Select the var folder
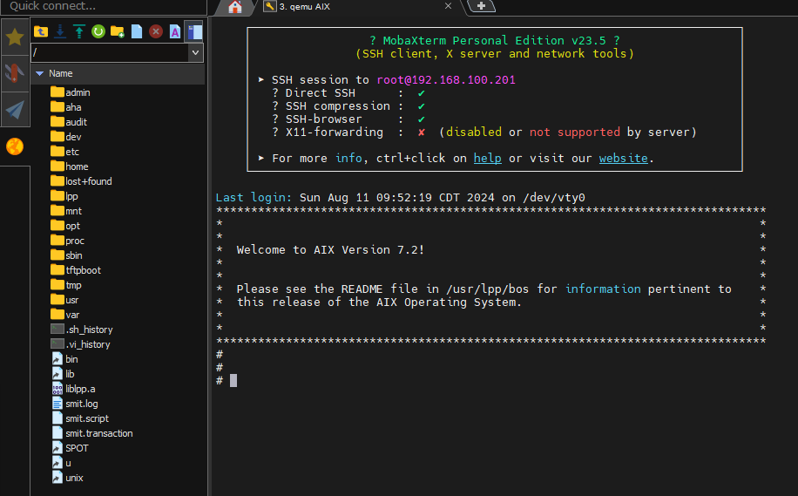 point(65,314)
